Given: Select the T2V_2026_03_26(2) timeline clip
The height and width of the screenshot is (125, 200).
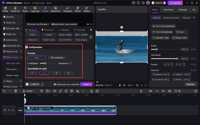Looking at the screenshot, I should [x=70, y=110].
